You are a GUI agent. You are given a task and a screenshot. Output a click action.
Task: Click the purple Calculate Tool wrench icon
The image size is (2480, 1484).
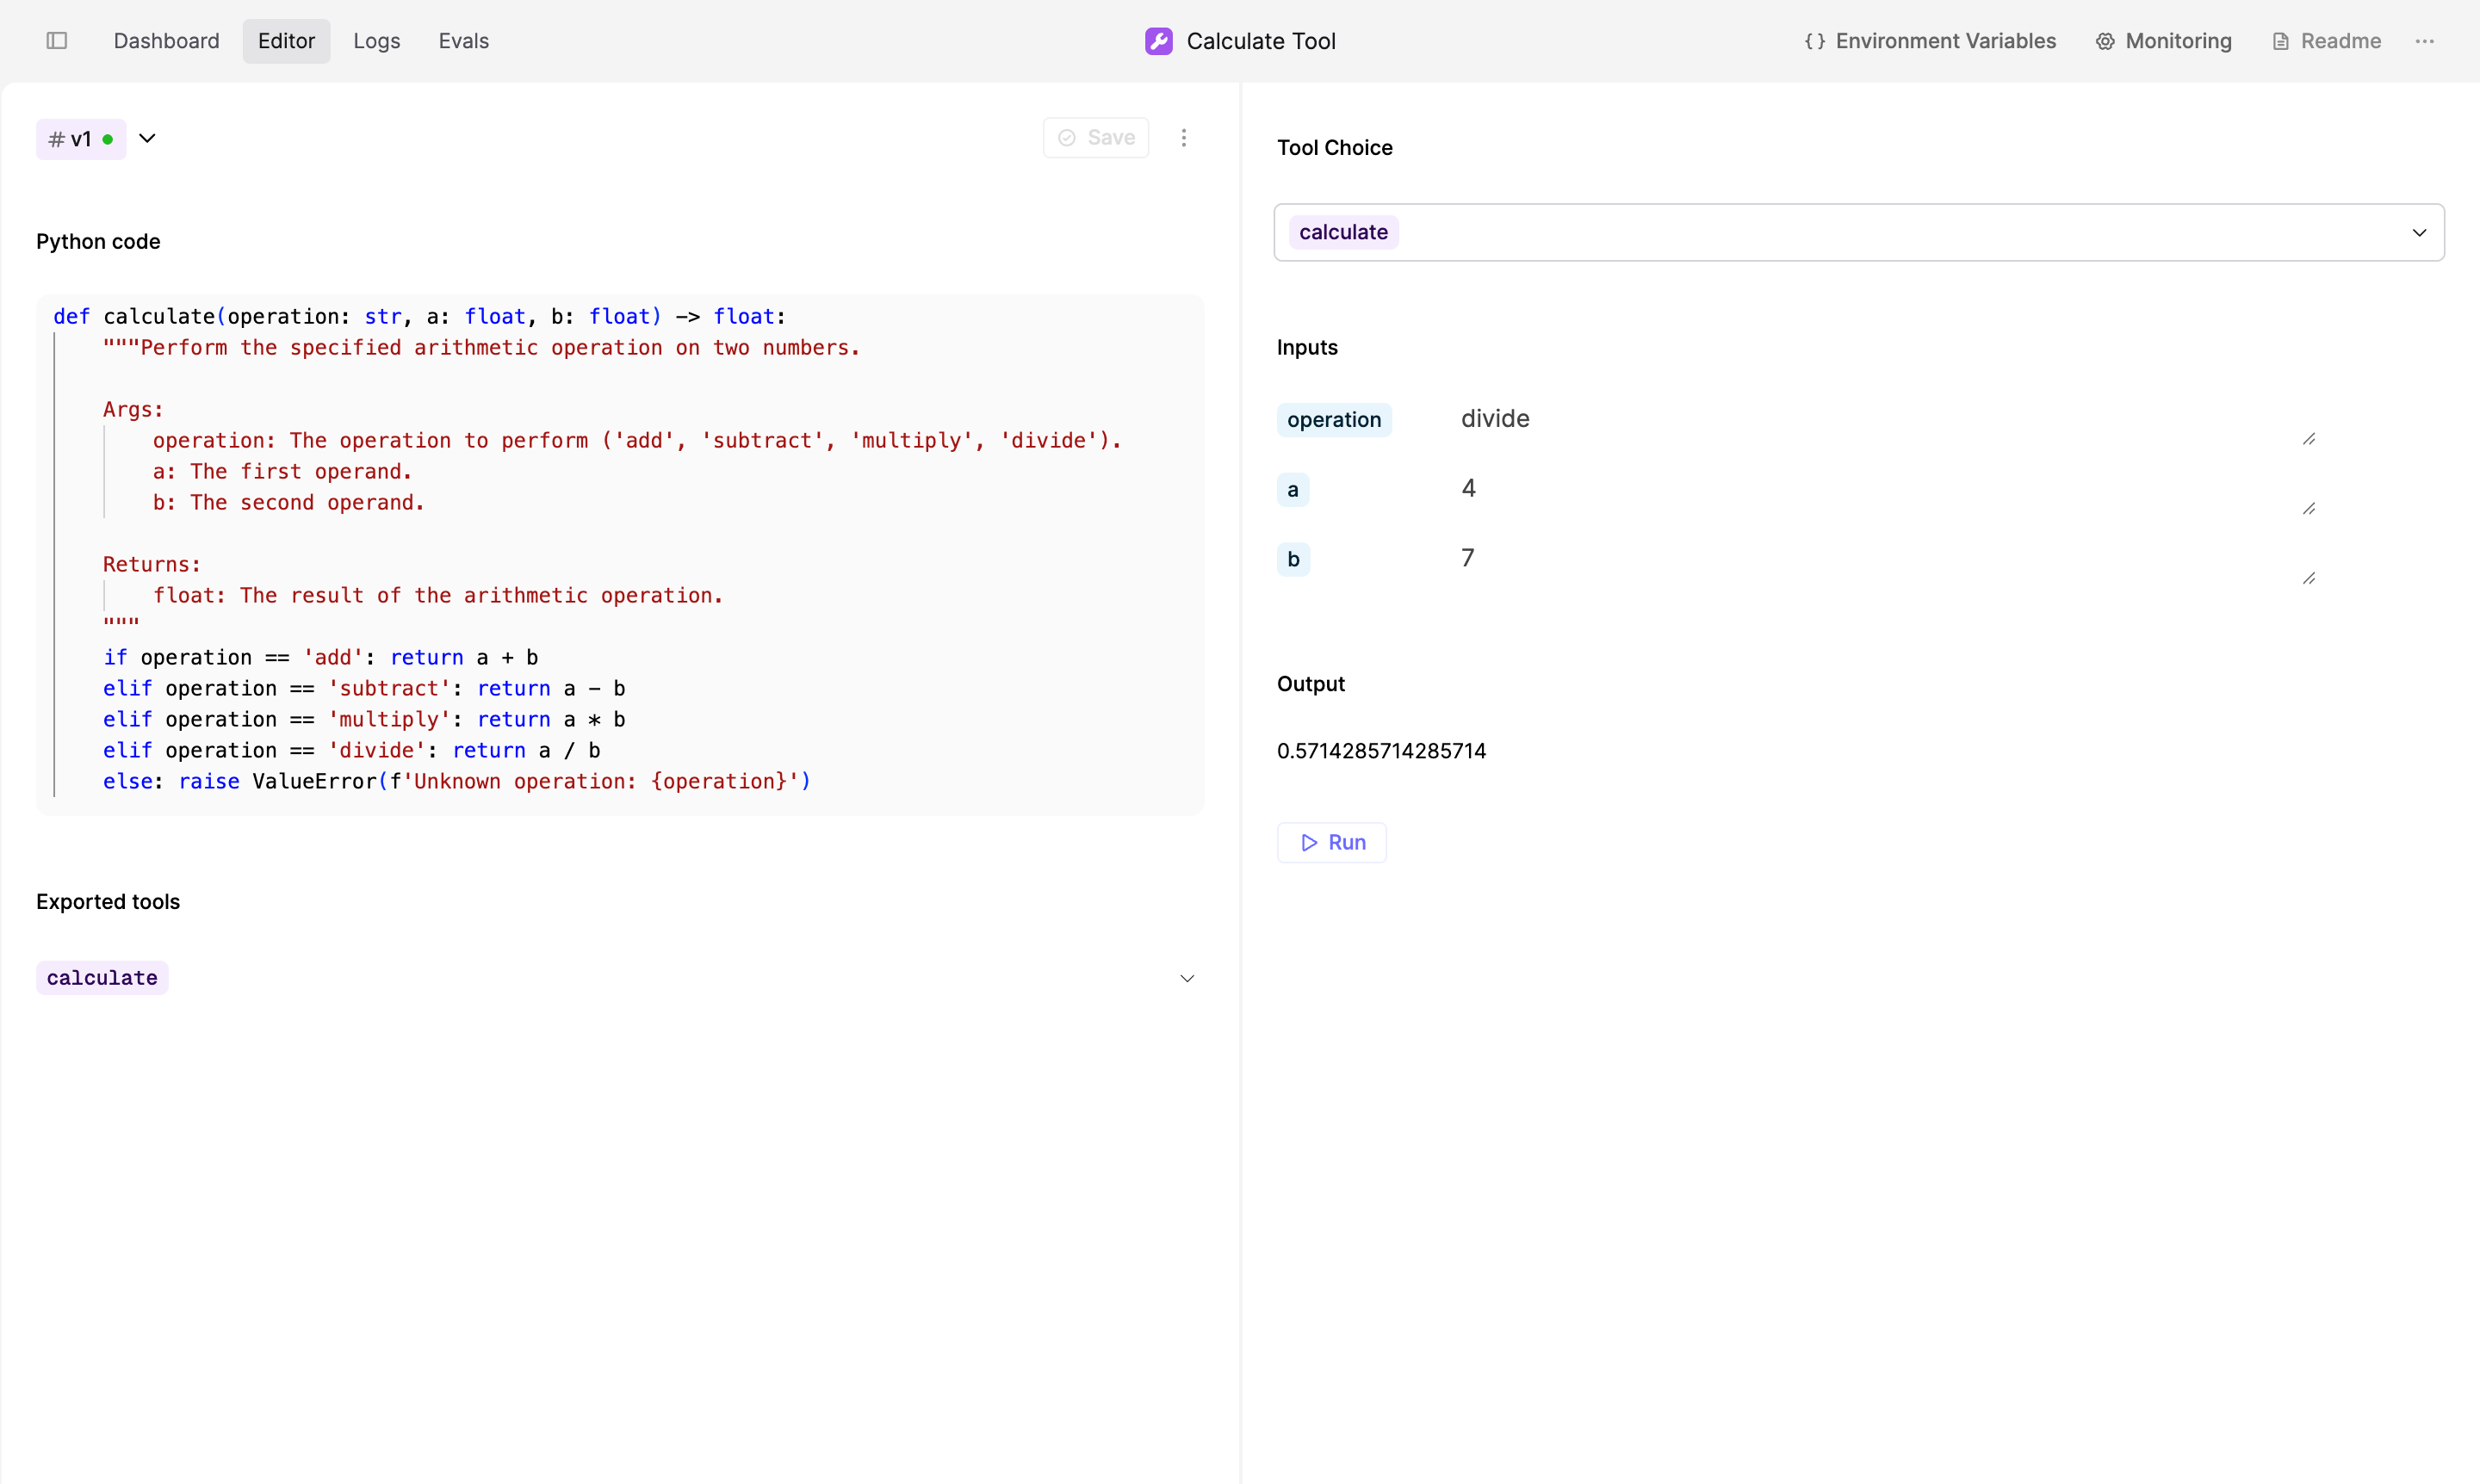click(1158, 41)
